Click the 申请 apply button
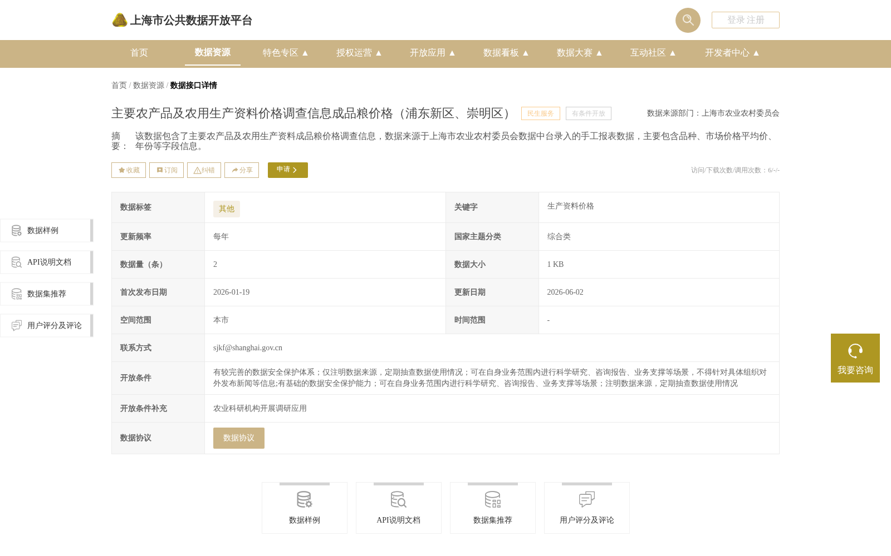 [288, 170]
